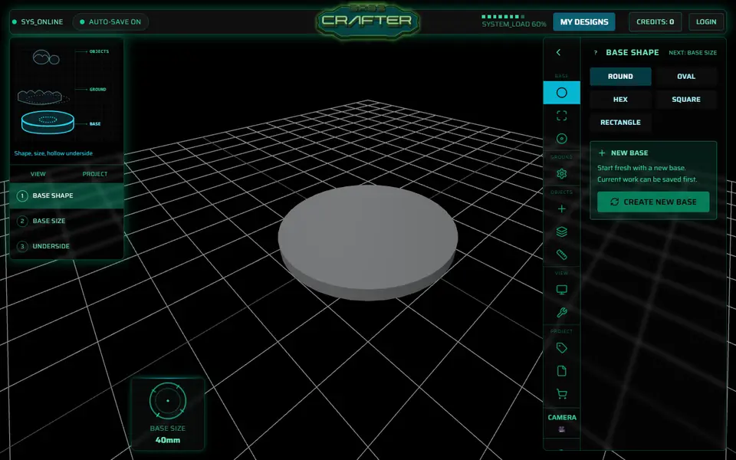Go to NEXT: BASE SIZE step
The height and width of the screenshot is (460, 736).
[692, 53]
